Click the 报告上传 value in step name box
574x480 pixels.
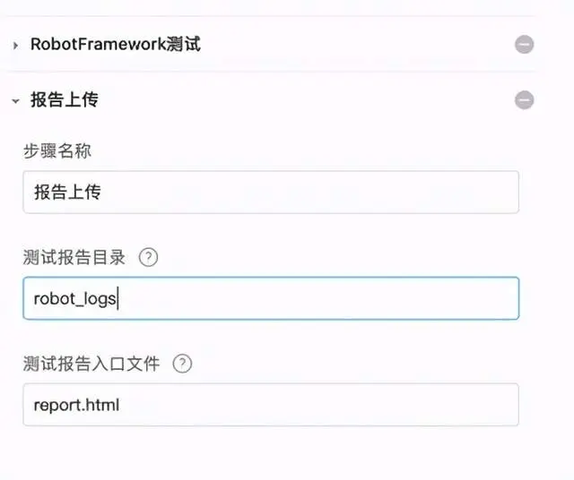pos(67,193)
